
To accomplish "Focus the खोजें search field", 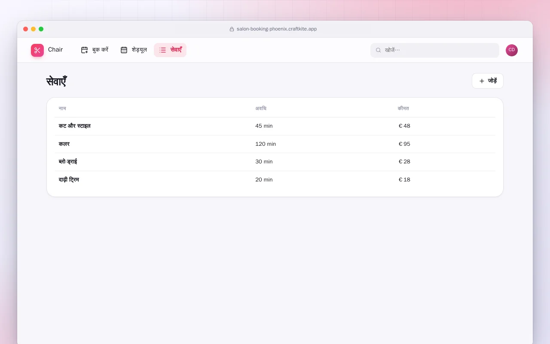I will [435, 50].
